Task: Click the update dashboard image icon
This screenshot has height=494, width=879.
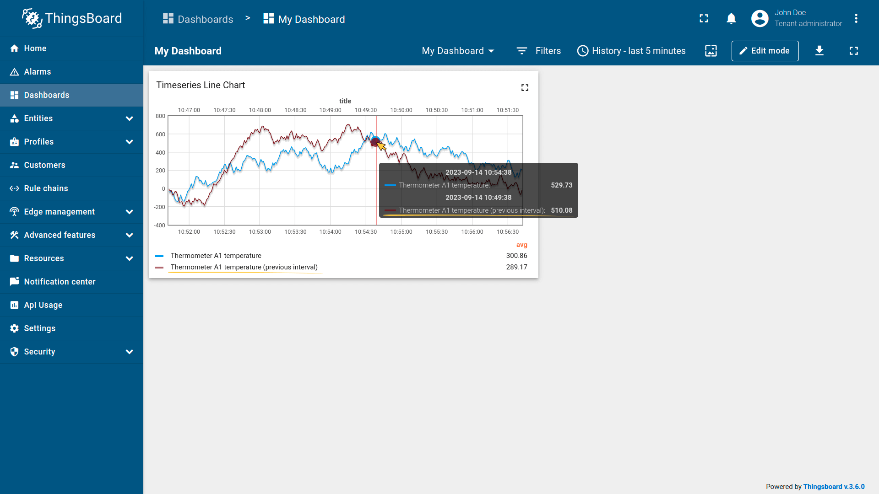Action: coord(711,51)
